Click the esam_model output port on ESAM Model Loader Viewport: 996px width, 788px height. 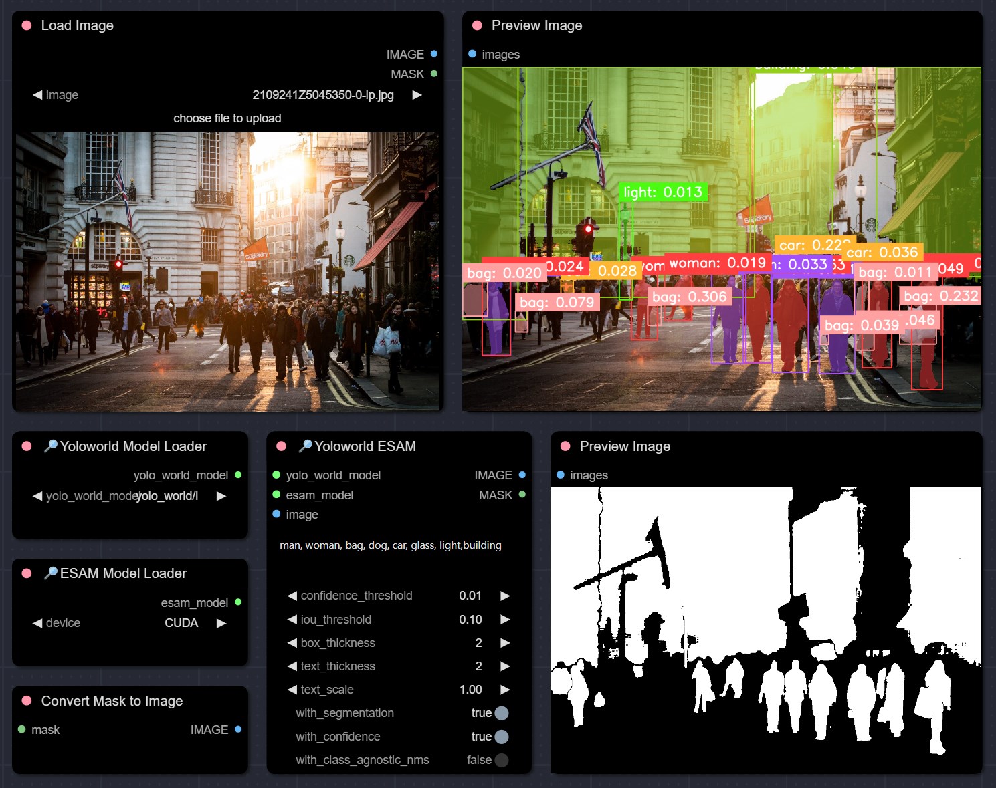[238, 602]
